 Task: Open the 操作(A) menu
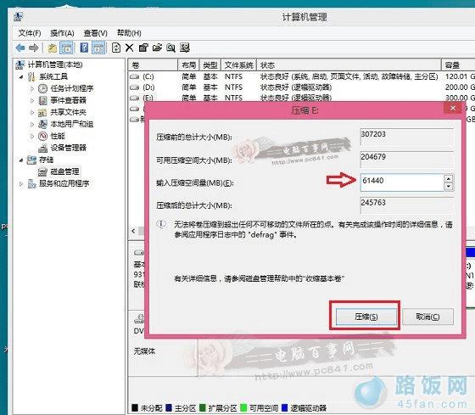coord(62,33)
